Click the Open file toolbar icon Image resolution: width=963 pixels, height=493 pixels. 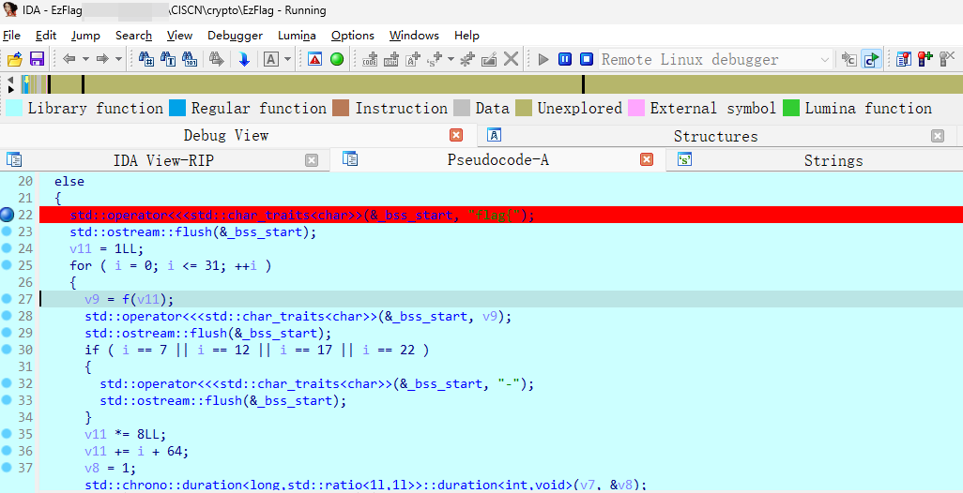(x=14, y=59)
